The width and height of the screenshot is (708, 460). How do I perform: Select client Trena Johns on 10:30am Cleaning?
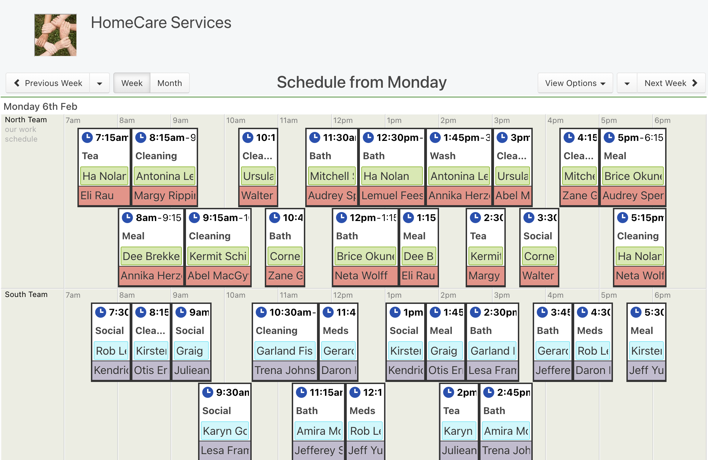click(285, 370)
